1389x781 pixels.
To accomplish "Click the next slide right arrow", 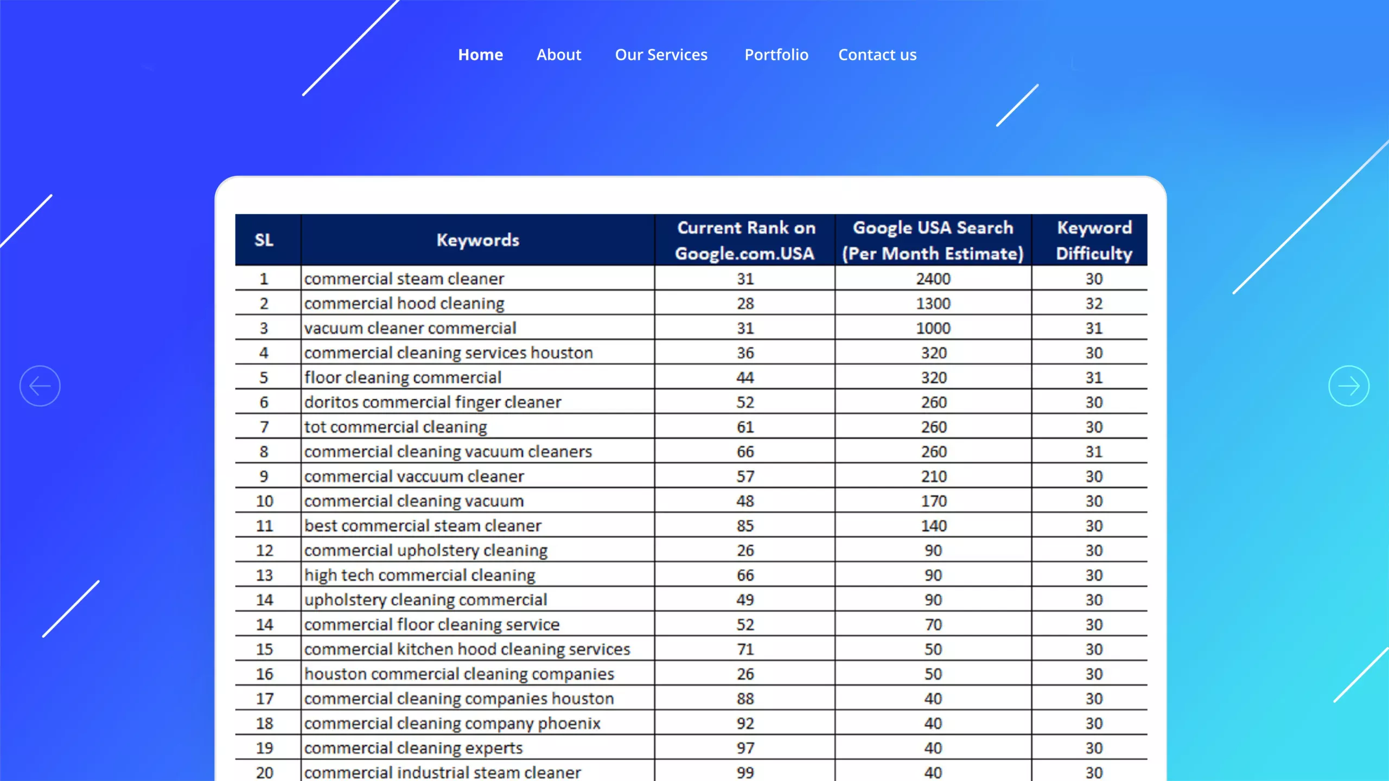I will point(1348,386).
